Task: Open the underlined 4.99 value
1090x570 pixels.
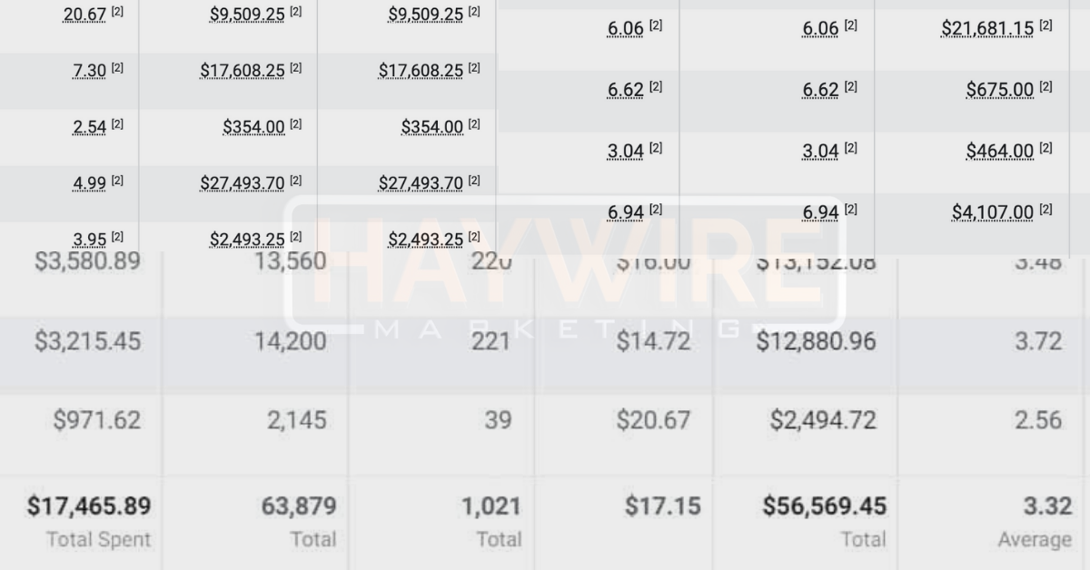Action: pos(91,182)
